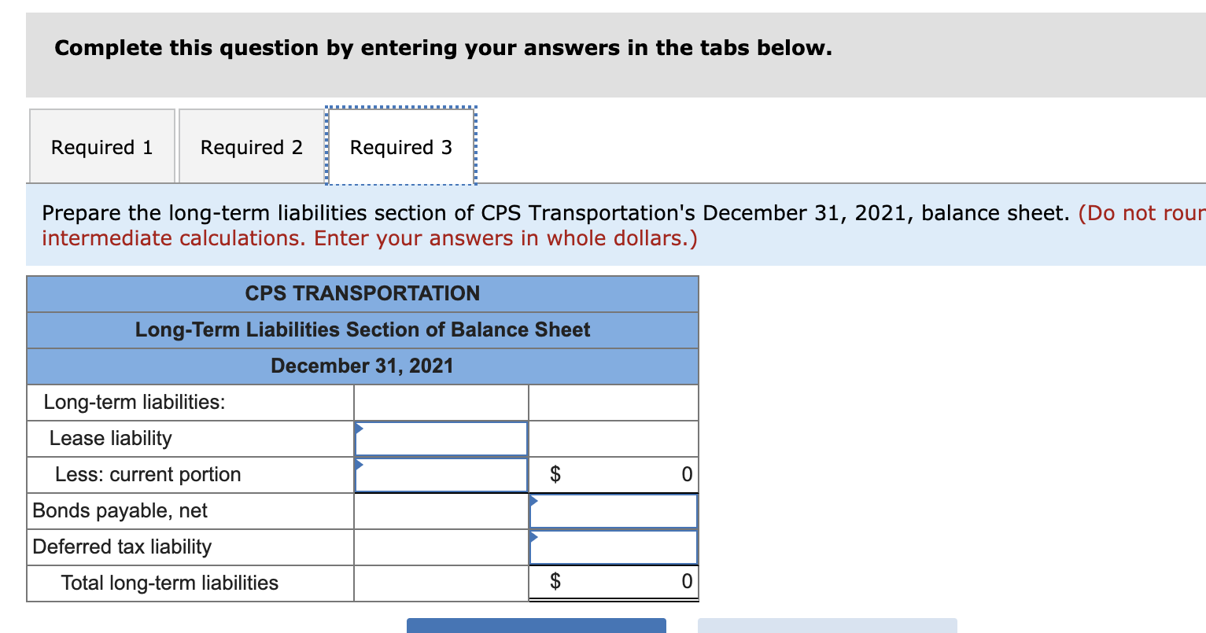Click the CPS TRANSPORTATION table header
This screenshot has height=633, width=1206.
point(363,293)
